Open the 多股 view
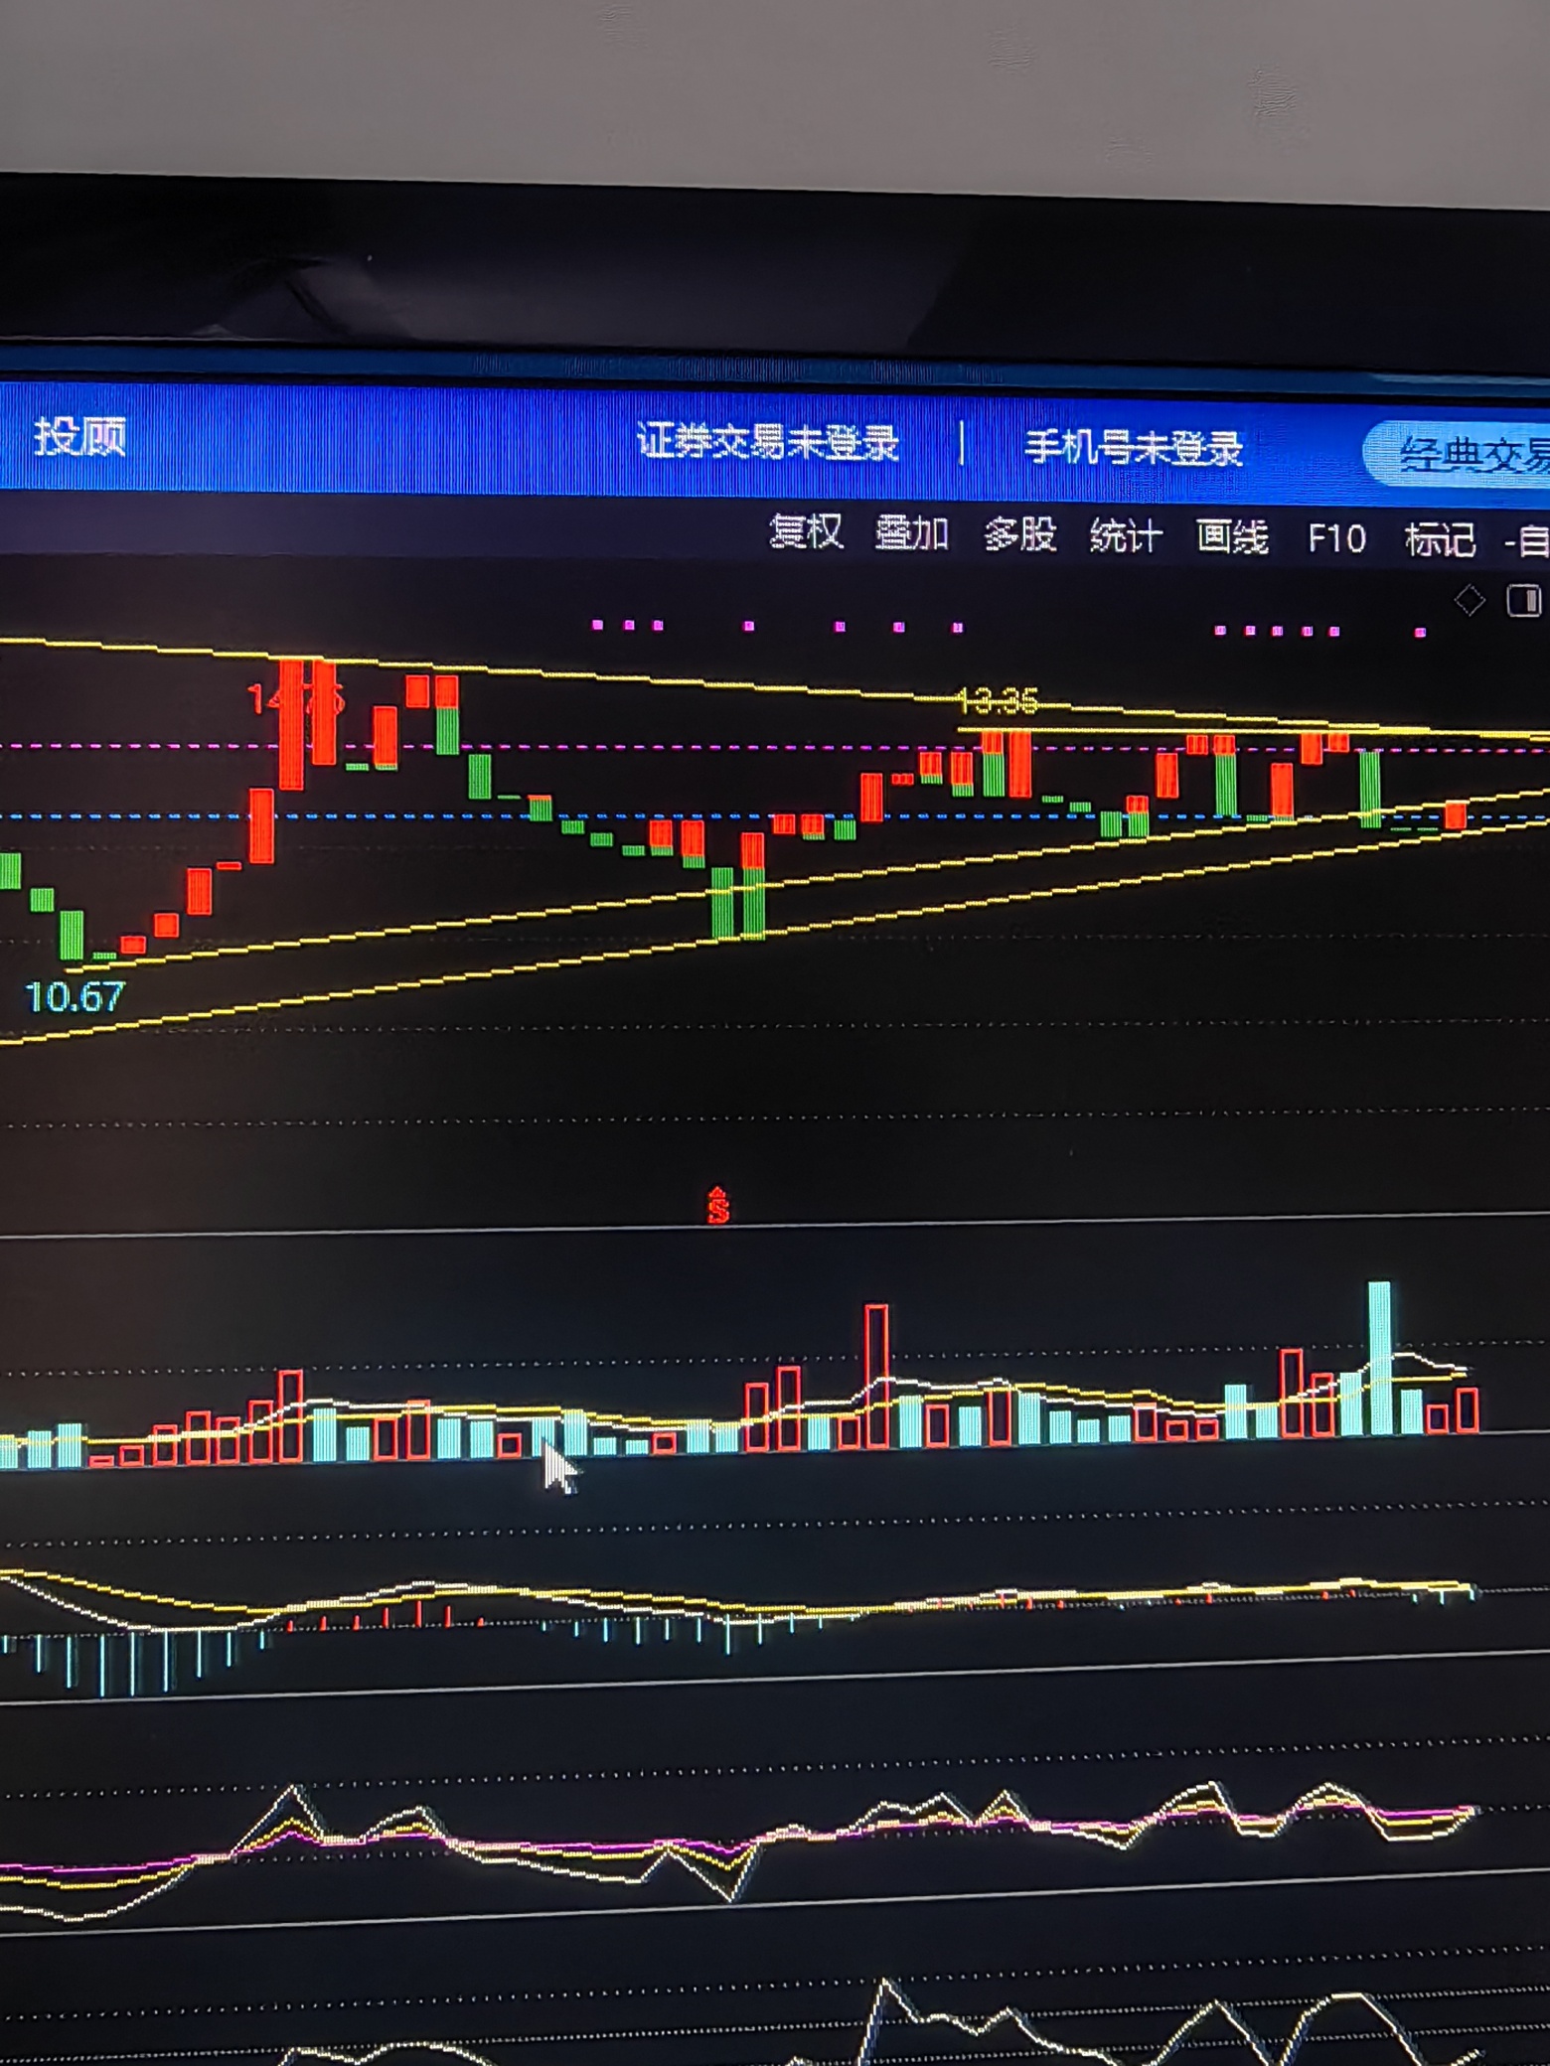This screenshot has width=1550, height=2066. click(1019, 534)
